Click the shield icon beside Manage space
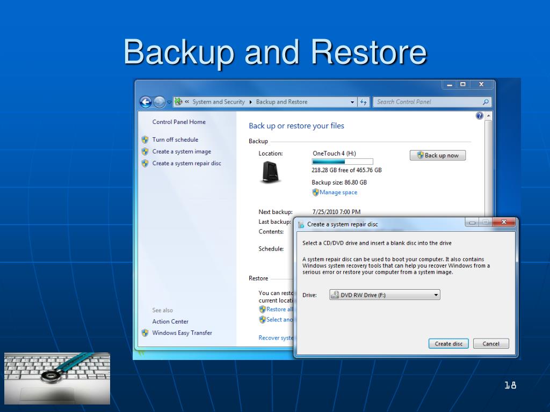This screenshot has width=550, height=412. 315,193
